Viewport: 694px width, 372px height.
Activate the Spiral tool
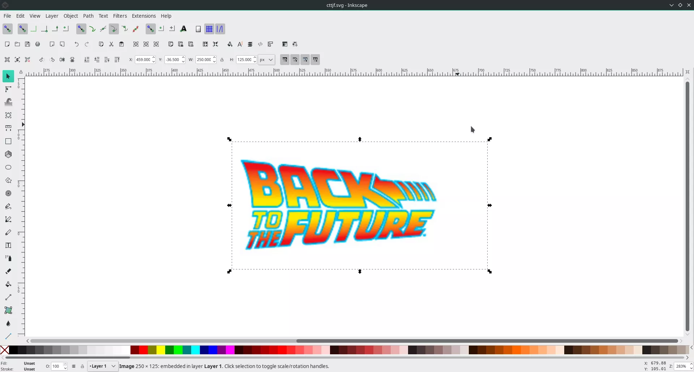(8, 193)
